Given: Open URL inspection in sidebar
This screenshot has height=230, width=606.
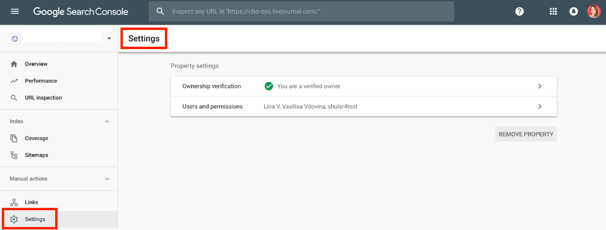Looking at the screenshot, I should [59, 98].
